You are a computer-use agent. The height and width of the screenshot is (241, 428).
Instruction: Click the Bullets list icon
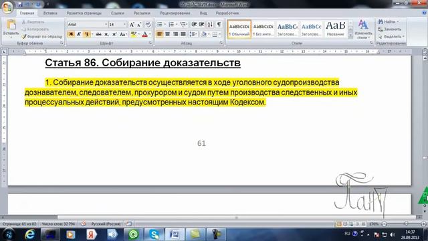(160, 25)
